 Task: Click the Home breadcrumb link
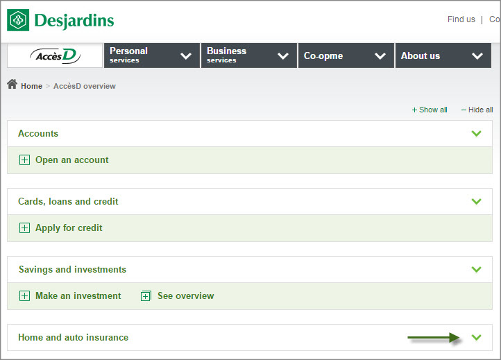tap(31, 86)
